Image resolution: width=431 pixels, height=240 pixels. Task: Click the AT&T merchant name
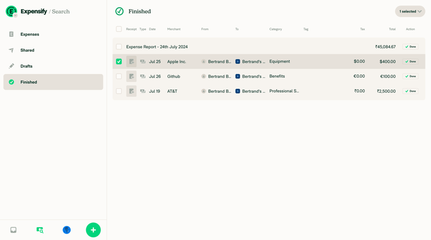(x=172, y=91)
